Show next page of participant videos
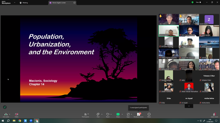This screenshot has height=123, width=220. (189, 106)
